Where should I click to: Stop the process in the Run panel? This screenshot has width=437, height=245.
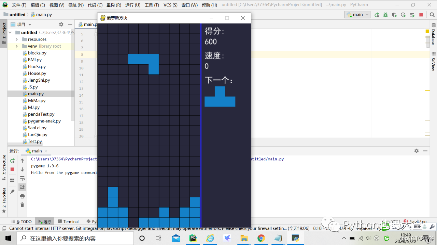coord(12,169)
